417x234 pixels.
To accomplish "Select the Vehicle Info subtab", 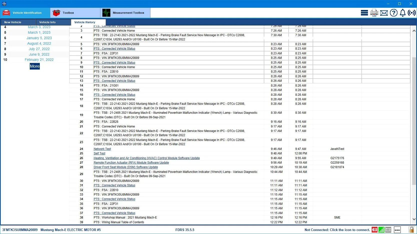I will pos(53,22).
